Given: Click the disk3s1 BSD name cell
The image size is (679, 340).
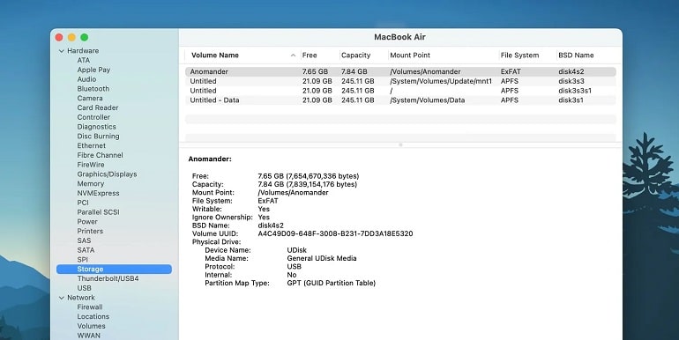Looking at the screenshot, I should click(x=571, y=100).
